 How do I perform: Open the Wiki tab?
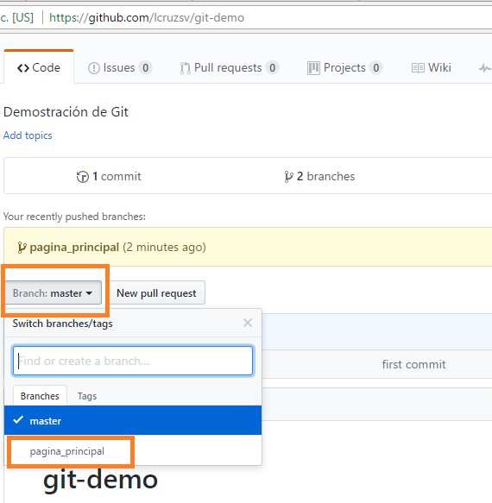coord(431,67)
